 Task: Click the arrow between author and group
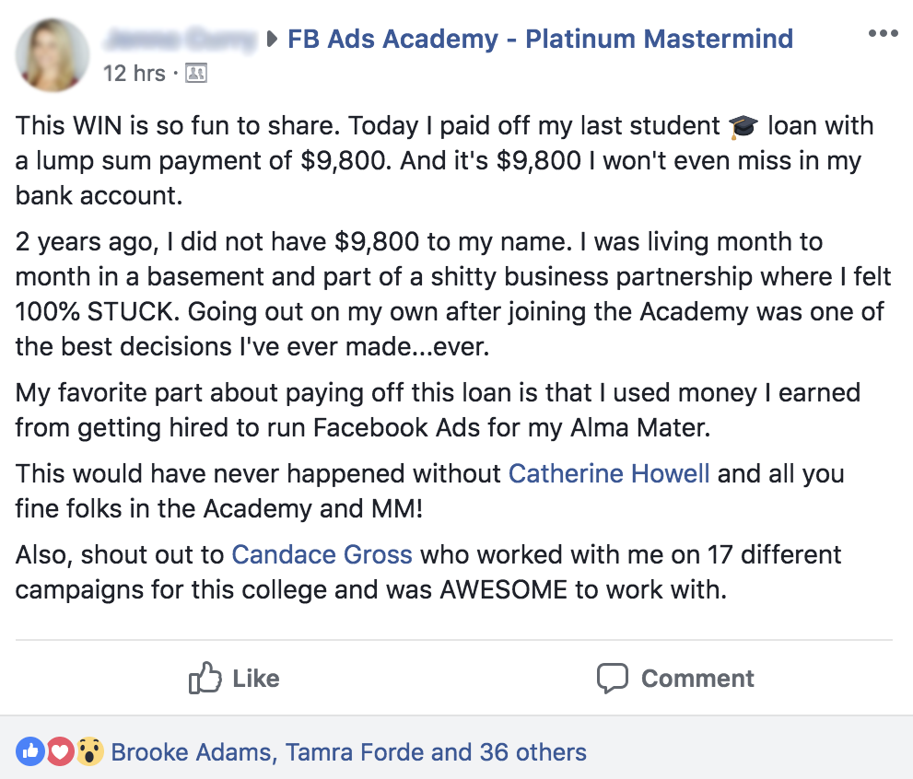272,40
